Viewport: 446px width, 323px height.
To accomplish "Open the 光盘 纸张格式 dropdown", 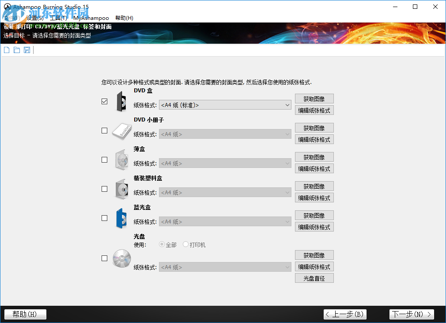I will coord(287,266).
